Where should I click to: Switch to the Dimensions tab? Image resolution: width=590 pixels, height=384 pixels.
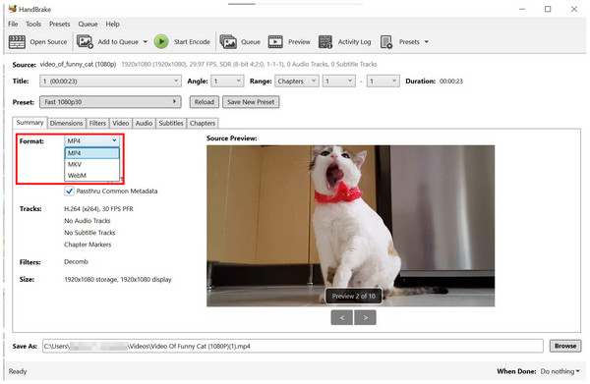click(66, 123)
